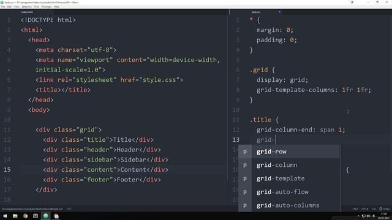This screenshot has width=392, height=220.
Task: Click style.css editor vertical scrollbar
Action: click(391, 94)
